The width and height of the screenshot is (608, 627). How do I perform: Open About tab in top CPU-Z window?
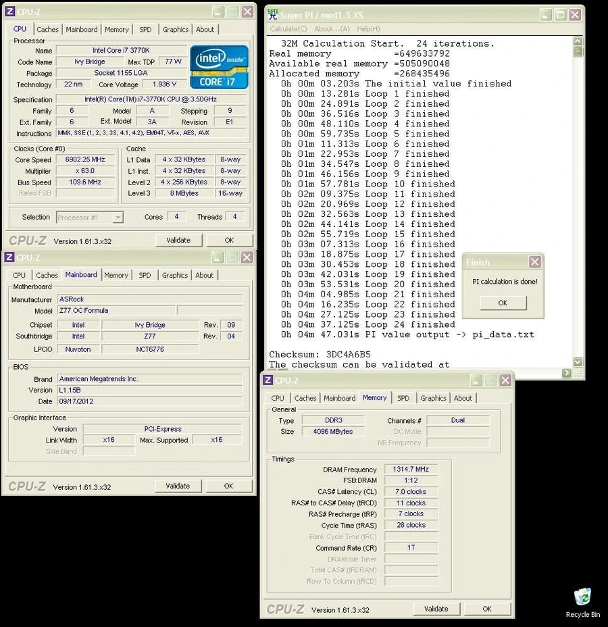(205, 29)
